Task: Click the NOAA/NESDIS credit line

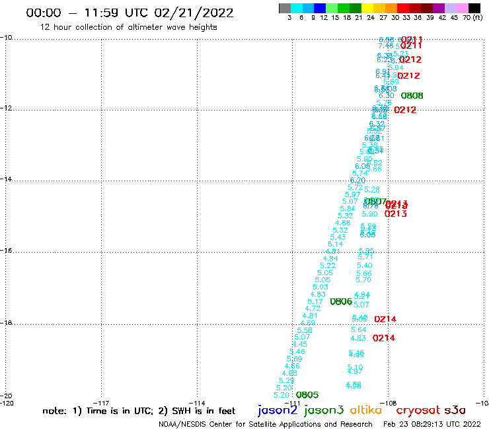Action: [x=266, y=424]
